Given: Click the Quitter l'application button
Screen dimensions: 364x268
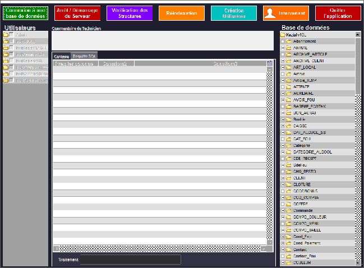Looking at the screenshot, I should (338, 13).
